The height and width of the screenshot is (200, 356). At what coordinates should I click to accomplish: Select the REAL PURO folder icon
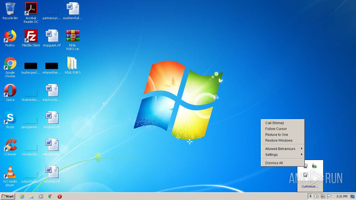click(x=73, y=66)
